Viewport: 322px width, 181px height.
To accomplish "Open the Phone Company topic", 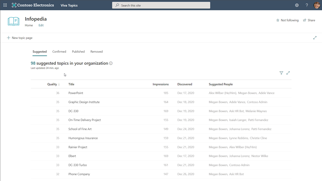I will click(x=79, y=174).
